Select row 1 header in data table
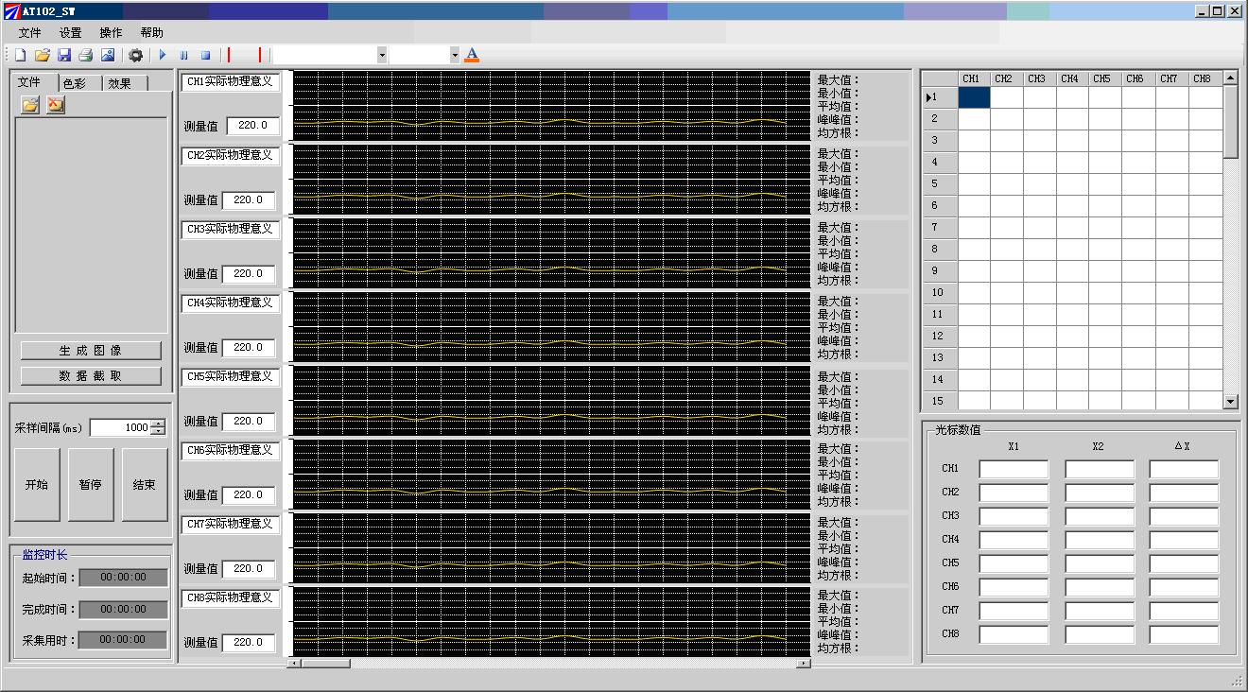The width and height of the screenshot is (1248, 692). point(940,97)
